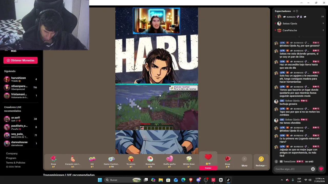Click the chat message input field
Image resolution: width=328 pixels, height=184 pixels.
(x=292, y=169)
